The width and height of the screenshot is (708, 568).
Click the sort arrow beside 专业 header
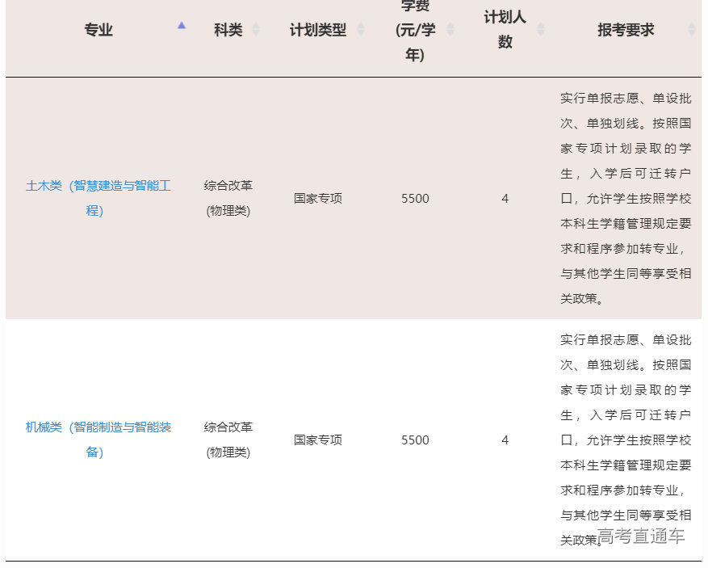click(182, 26)
